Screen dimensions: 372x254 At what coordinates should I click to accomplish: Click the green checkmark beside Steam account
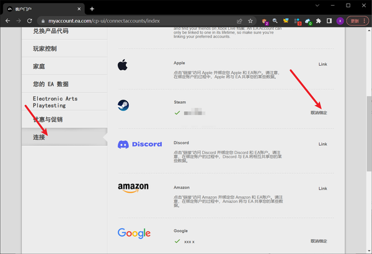pyautogui.click(x=177, y=112)
